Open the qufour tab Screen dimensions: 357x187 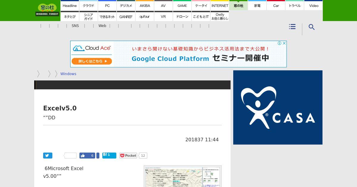tap(145, 16)
